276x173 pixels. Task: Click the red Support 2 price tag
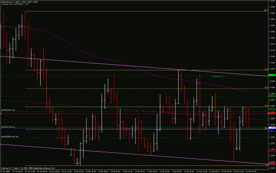click(x=272, y=164)
